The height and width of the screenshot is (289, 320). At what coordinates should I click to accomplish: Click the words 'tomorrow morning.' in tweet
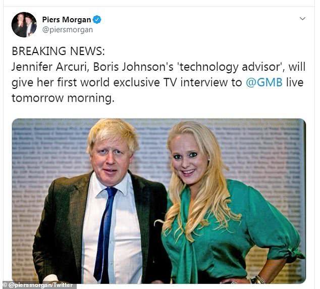click(63, 98)
